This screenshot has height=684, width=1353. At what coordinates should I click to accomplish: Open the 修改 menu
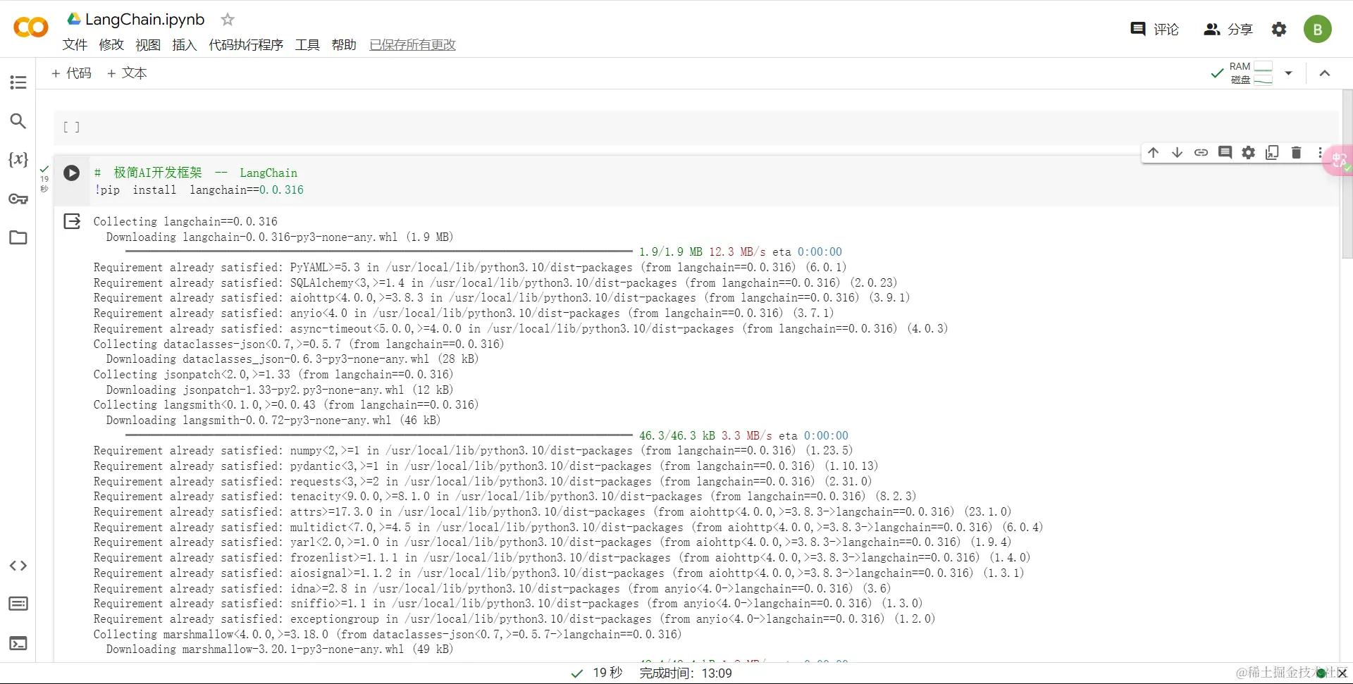(x=111, y=45)
